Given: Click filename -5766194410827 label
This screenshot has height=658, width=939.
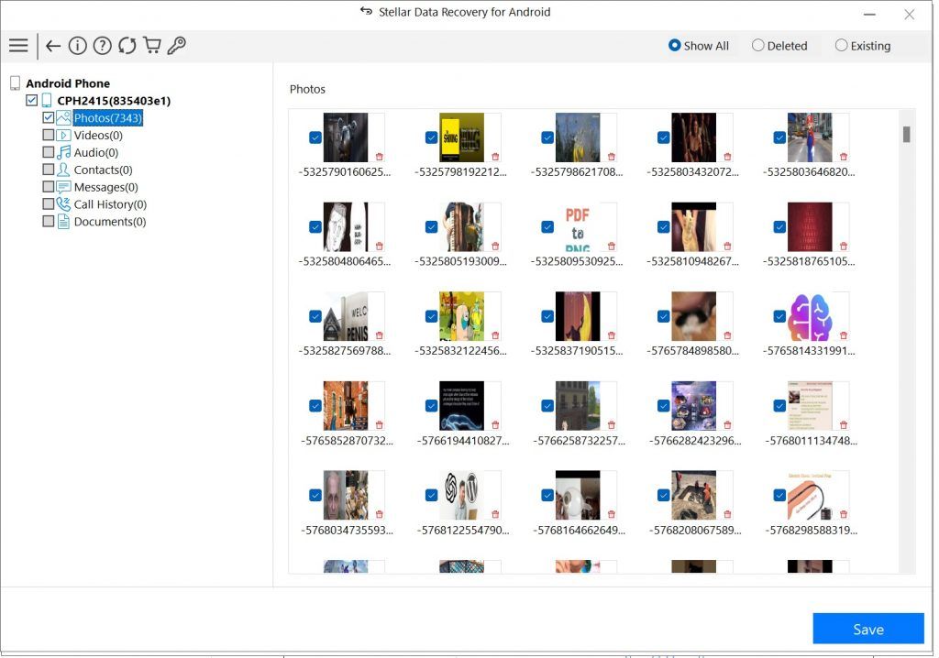Looking at the screenshot, I should click(x=463, y=441).
